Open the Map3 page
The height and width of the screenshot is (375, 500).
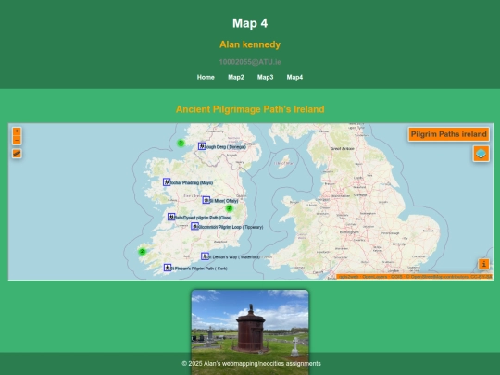click(266, 77)
